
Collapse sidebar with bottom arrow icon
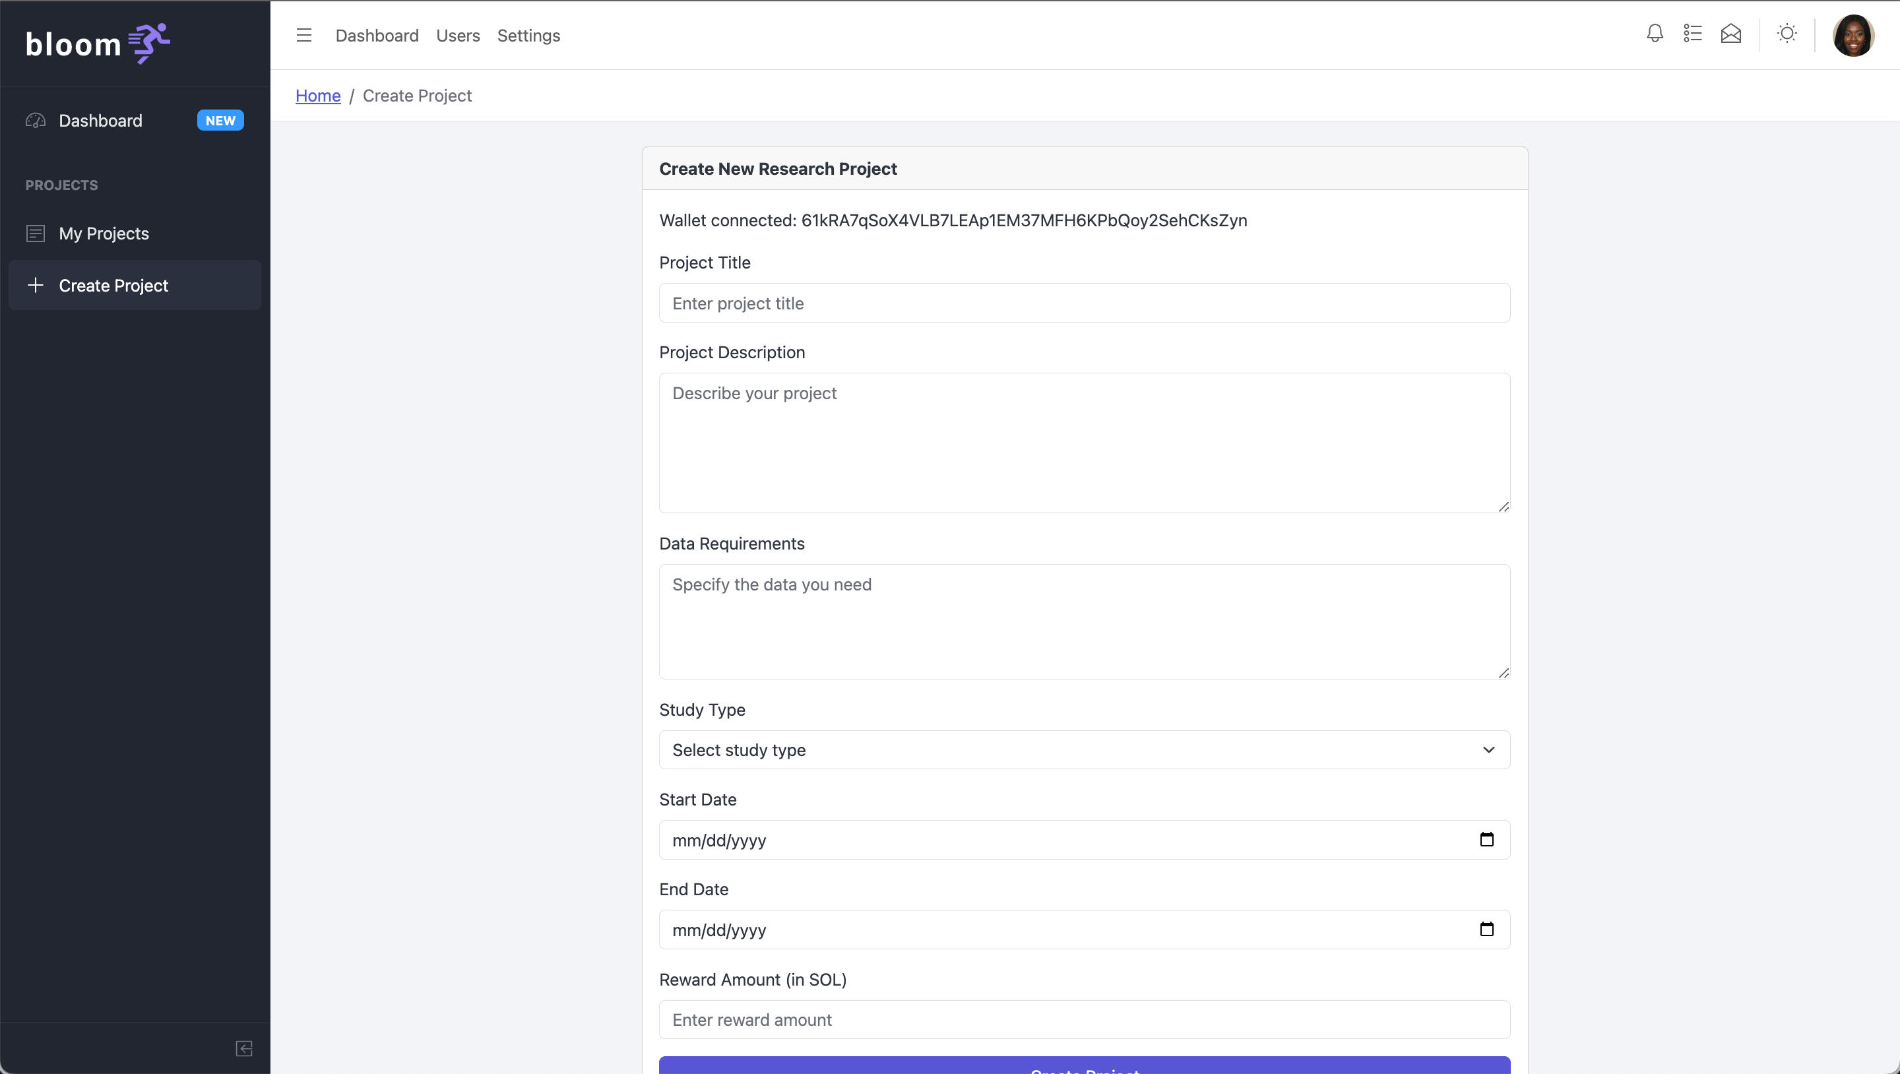click(x=244, y=1048)
